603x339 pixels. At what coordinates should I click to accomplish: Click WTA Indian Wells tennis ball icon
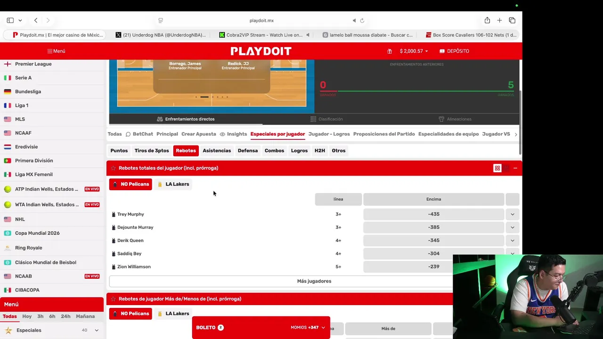[x=8, y=204]
